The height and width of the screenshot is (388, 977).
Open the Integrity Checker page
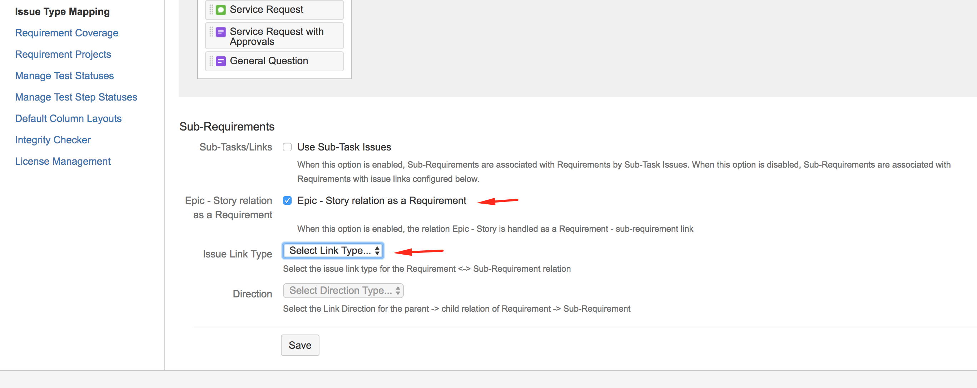53,140
